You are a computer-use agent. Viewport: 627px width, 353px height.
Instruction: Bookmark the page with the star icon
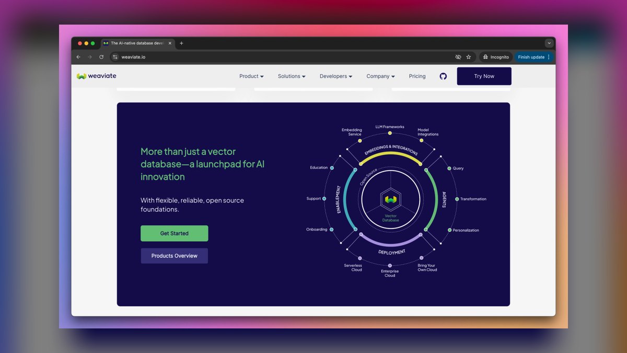[469, 57]
